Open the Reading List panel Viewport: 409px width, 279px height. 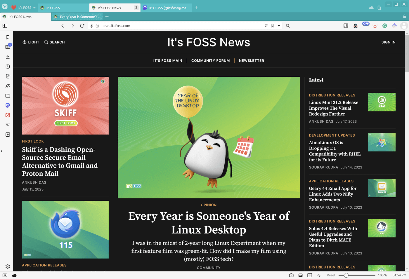[x=8, y=47]
